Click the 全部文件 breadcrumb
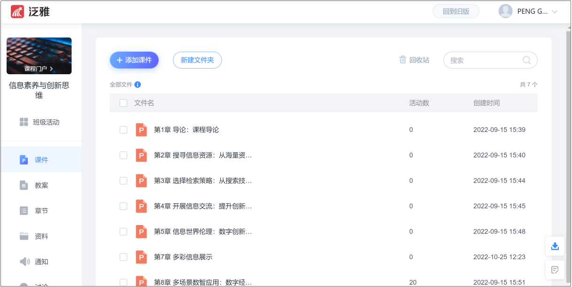Screen dimensions: 572x287 pos(121,85)
